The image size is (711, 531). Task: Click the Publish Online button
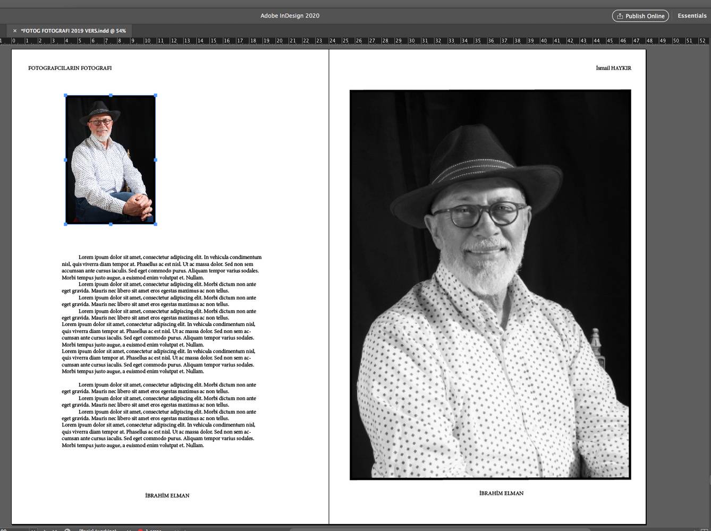[640, 16]
